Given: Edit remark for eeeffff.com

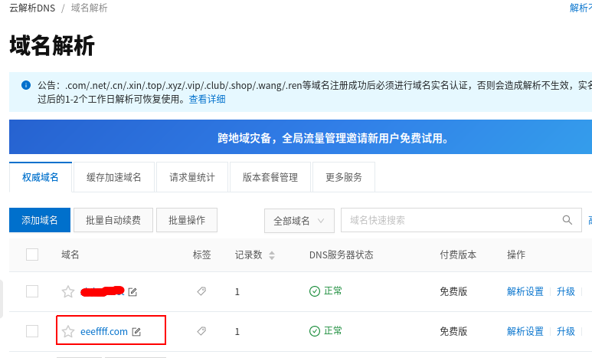Looking at the screenshot, I should pyautogui.click(x=136, y=332).
